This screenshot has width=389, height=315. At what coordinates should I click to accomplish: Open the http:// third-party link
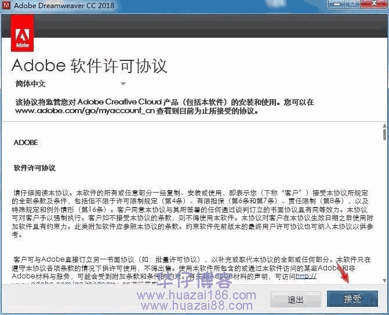pyautogui.click(x=306, y=276)
